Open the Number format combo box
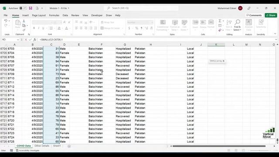The height and width of the screenshot is (157, 279). click(x=140, y=22)
